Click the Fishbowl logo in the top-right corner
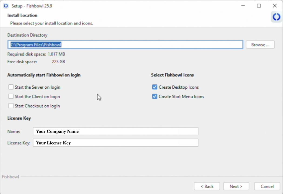The image size is (283, 194). [276, 17]
